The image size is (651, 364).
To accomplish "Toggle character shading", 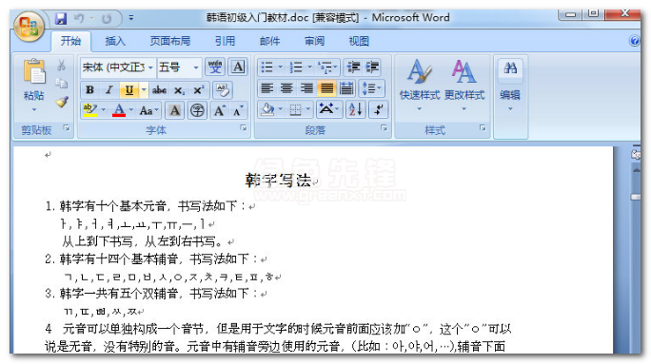I will pyautogui.click(x=175, y=110).
